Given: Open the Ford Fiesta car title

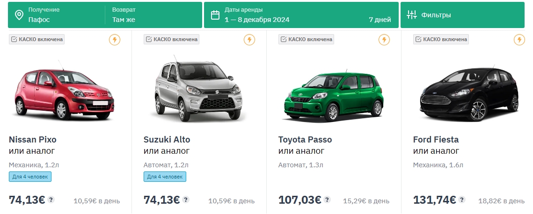Looking at the screenshot, I should coord(436,139).
